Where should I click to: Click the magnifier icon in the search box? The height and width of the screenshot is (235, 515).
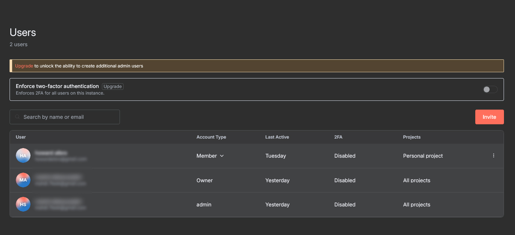click(17, 117)
